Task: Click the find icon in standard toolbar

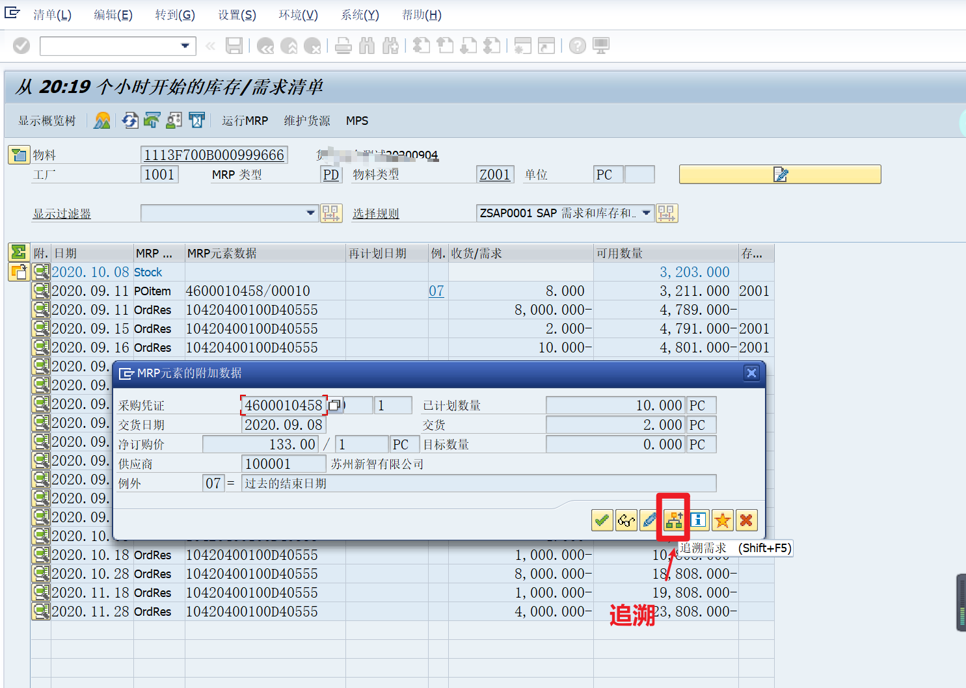Action: click(368, 46)
